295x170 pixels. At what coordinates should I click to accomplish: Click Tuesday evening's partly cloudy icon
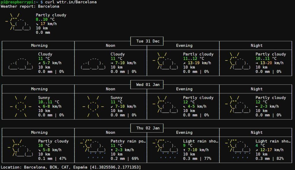click(x=165, y=61)
